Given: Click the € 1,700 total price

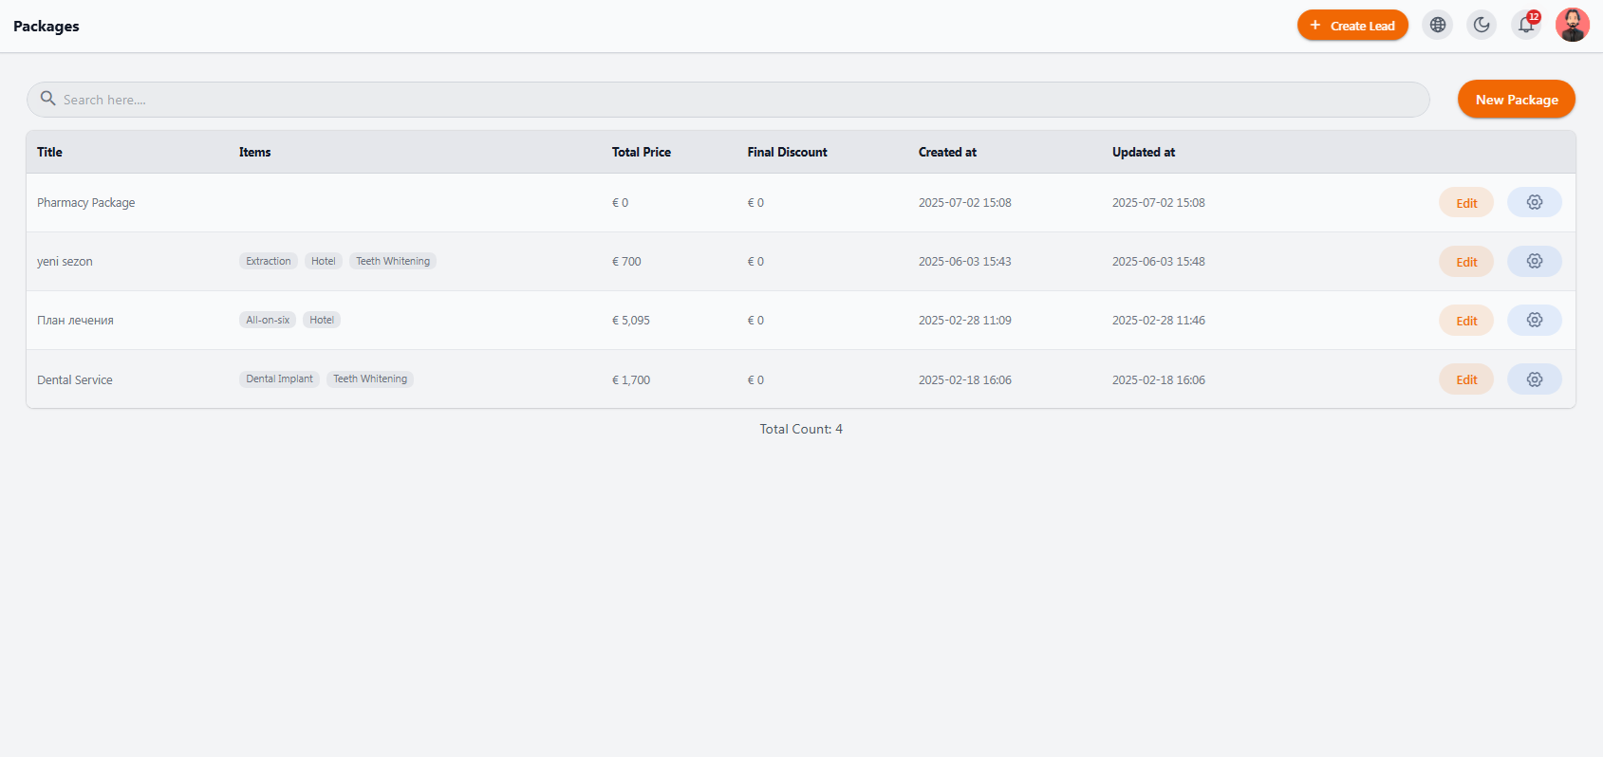Looking at the screenshot, I should coord(631,379).
